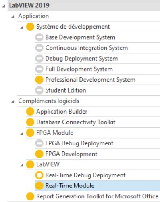Viewport: 160px width, 202px height.
Task: Toggle grey icon for Student Edition
Action: point(39,90)
